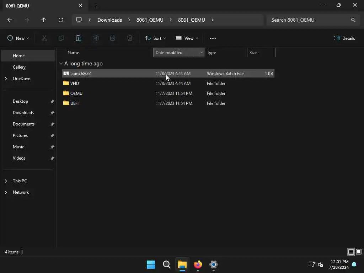Select Home in the navigation pane

pos(28,56)
